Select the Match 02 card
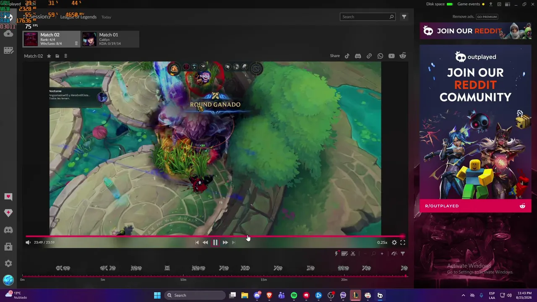The width and height of the screenshot is (537, 302). pos(51,39)
